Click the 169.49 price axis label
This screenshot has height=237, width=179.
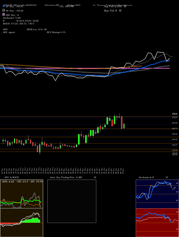click(x=174, y=123)
